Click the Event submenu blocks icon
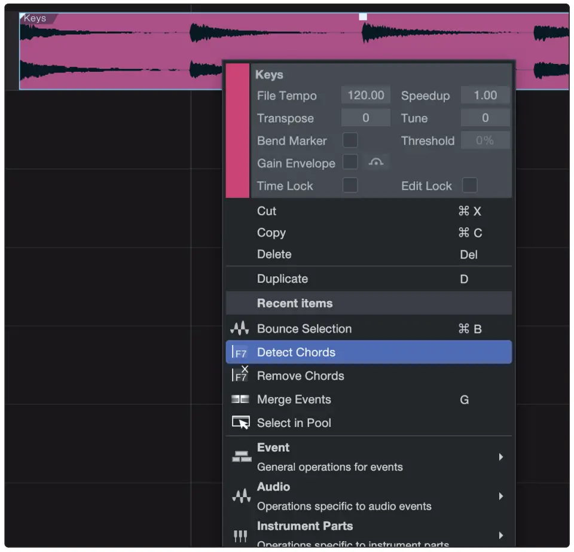Image resolution: width=574 pixels, height=552 pixels. (242, 457)
